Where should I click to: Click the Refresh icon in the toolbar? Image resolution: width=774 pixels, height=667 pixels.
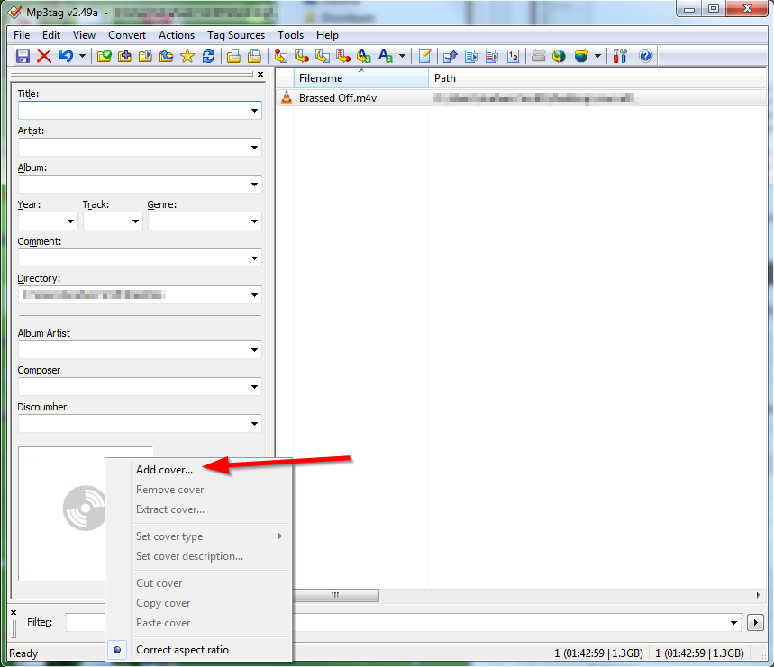pos(208,56)
